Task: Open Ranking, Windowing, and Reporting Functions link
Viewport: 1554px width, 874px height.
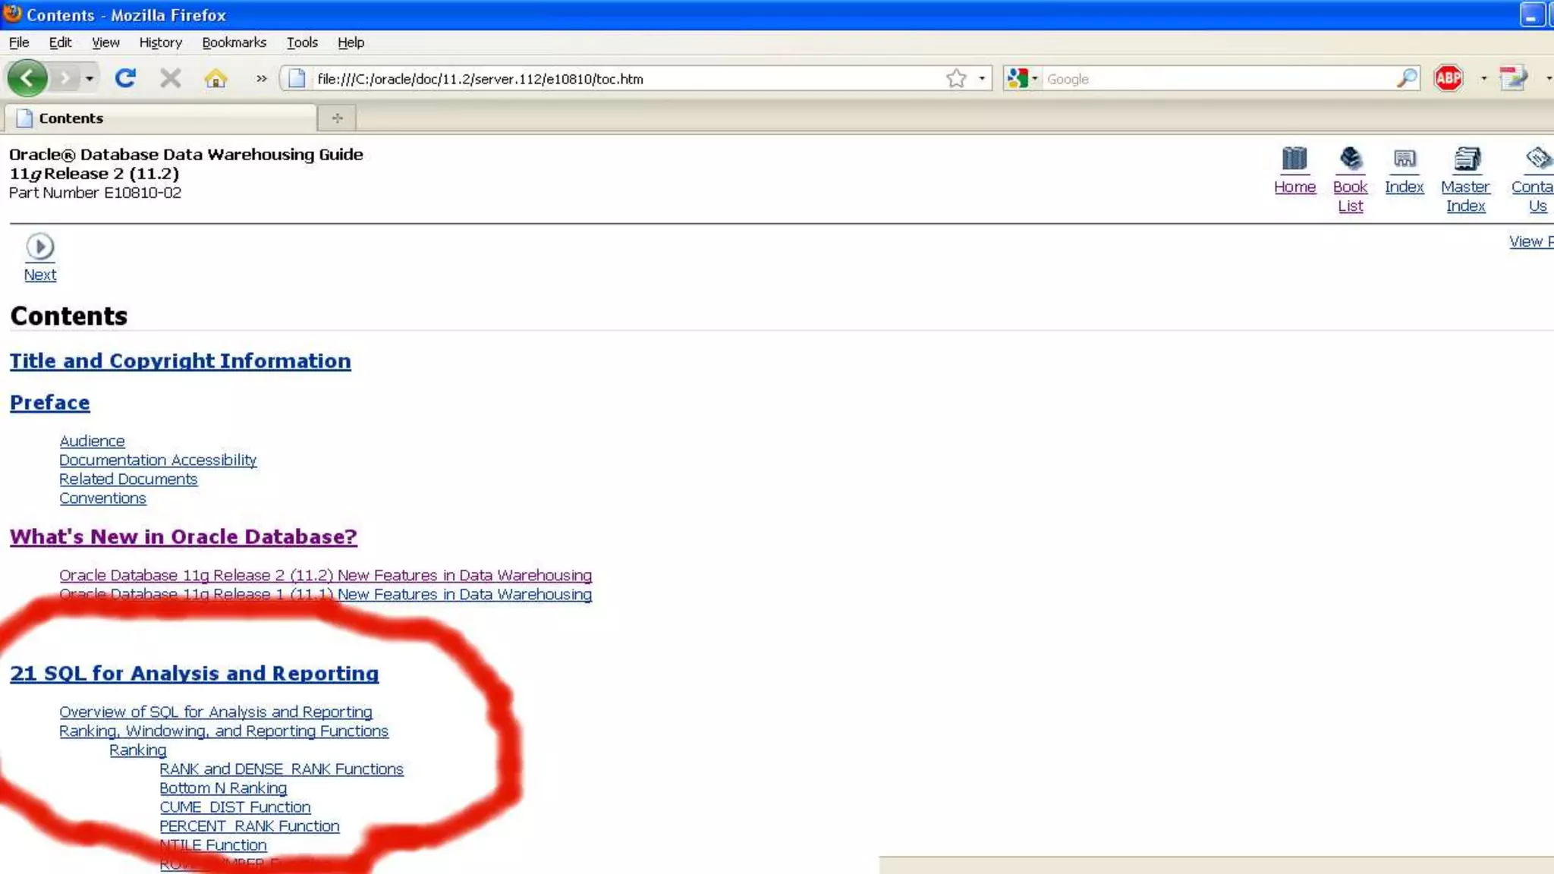Action: pos(224,731)
